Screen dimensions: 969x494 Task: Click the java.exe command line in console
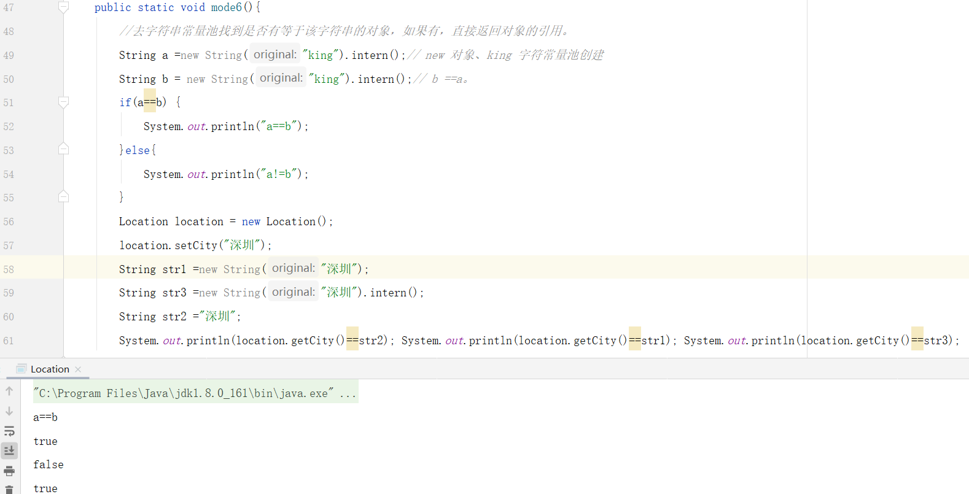pos(195,393)
